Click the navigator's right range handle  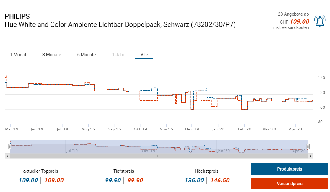(308, 147)
